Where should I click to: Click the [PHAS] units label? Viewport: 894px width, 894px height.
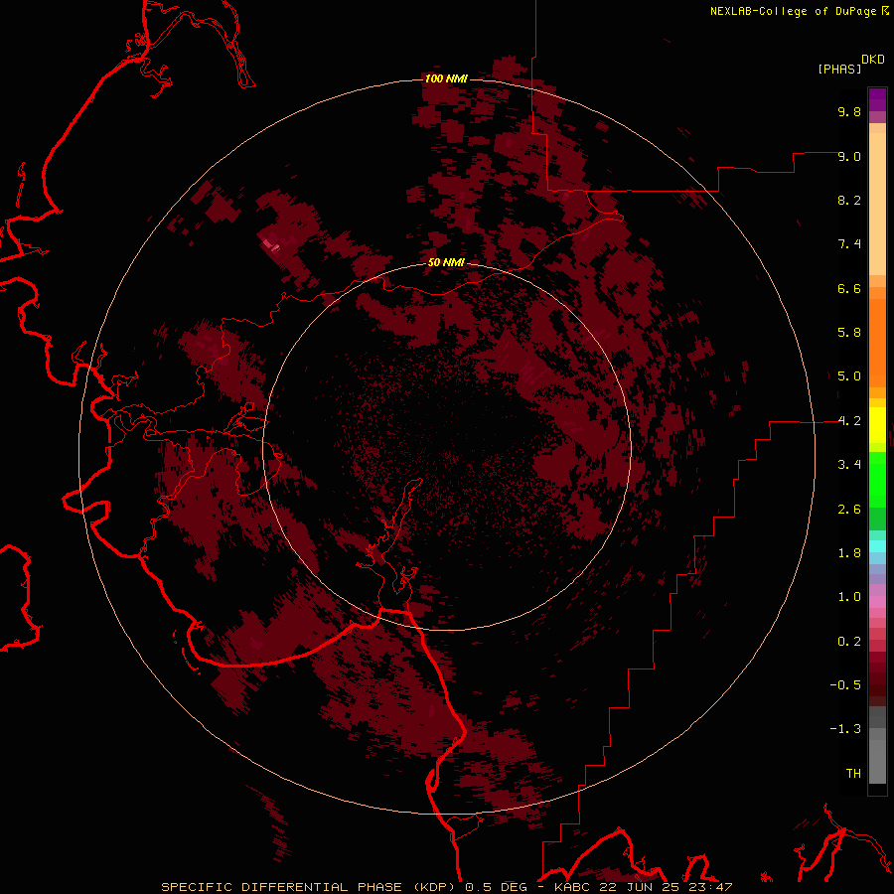(x=839, y=69)
